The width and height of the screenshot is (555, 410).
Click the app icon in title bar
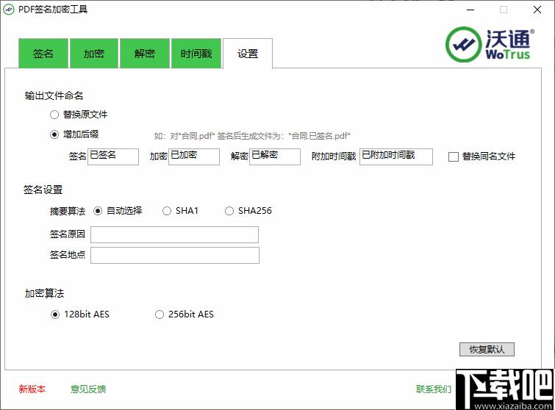coord(9,10)
